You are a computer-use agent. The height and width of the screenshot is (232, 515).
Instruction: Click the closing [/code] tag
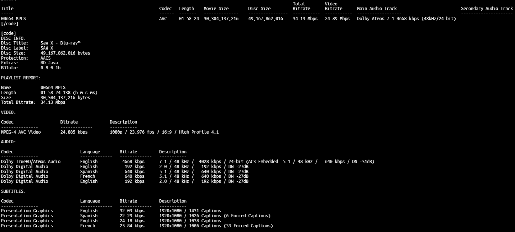(x=9, y=24)
